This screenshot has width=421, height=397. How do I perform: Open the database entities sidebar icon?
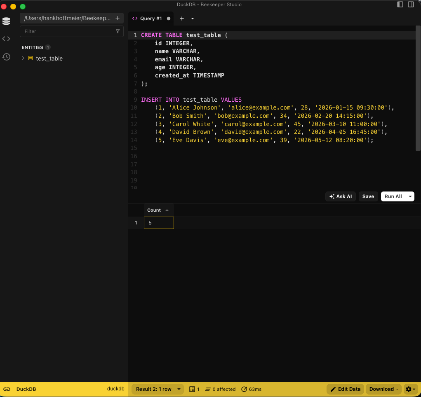[x=6, y=21]
